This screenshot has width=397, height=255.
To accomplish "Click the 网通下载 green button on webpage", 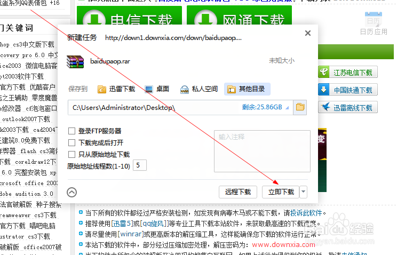I will (239, 15).
